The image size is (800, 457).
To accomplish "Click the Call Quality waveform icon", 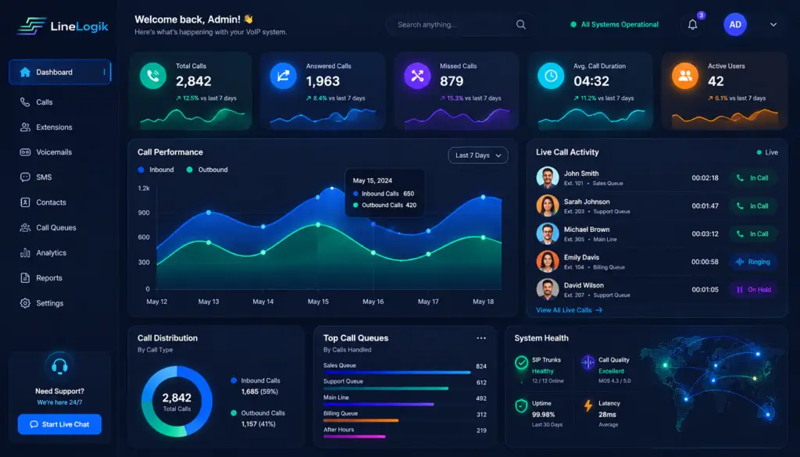I will [587, 362].
